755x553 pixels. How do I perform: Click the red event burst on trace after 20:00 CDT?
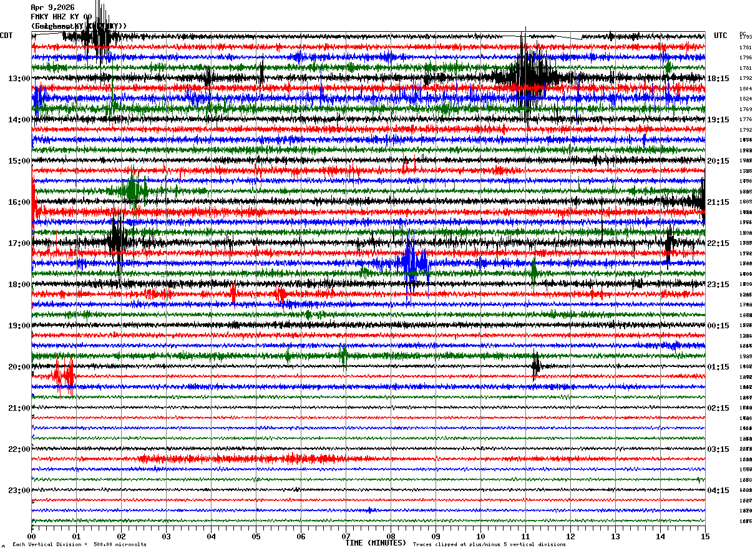pos(64,376)
